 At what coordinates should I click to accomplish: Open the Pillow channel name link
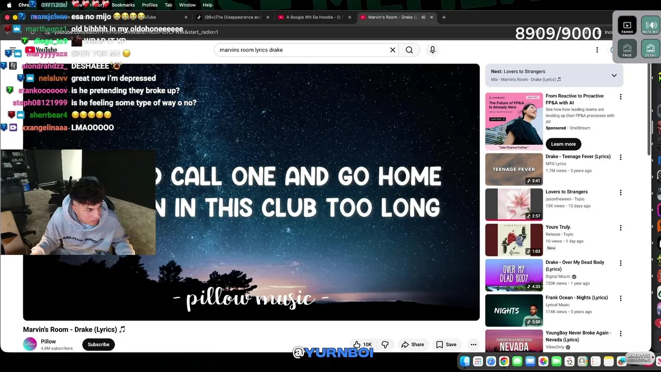coord(48,342)
